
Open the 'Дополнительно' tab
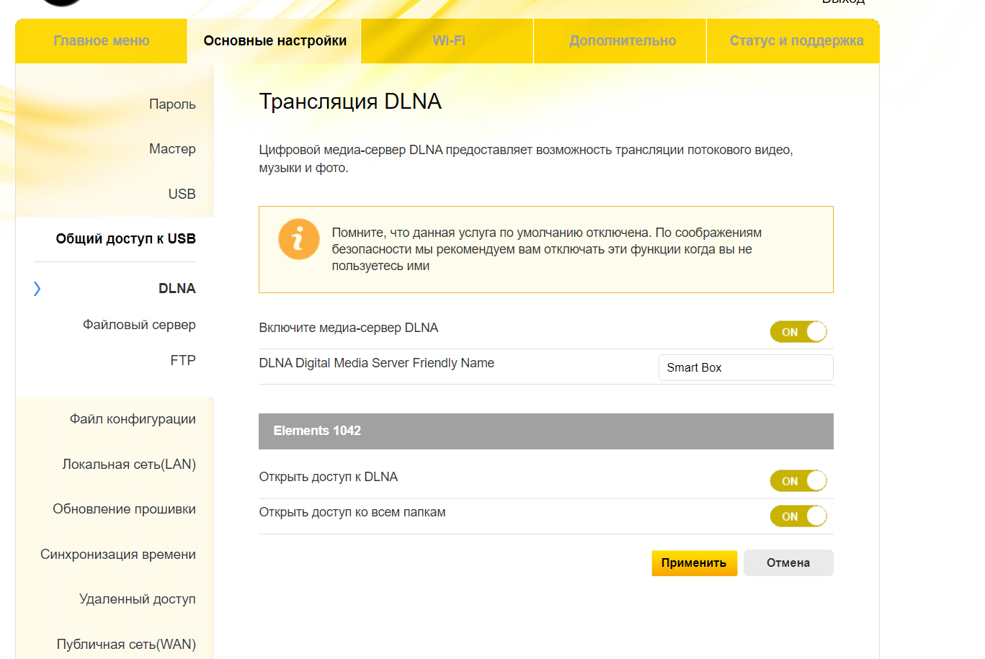click(x=622, y=41)
